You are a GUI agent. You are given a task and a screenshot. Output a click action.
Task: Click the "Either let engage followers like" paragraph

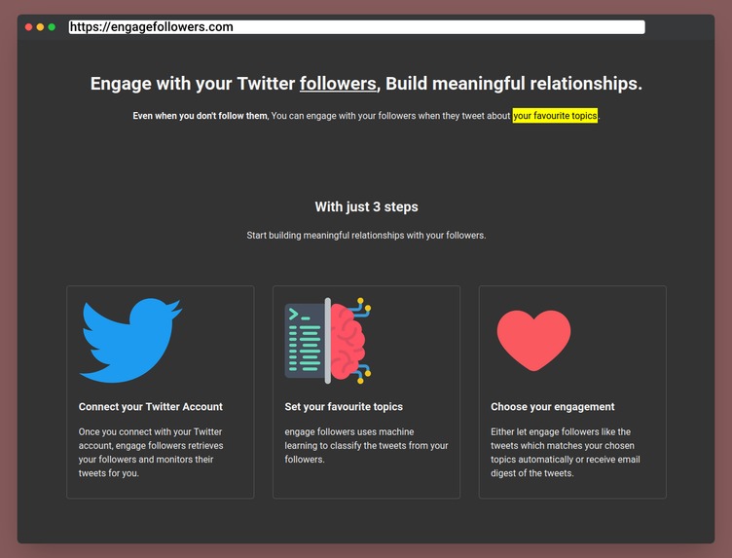click(565, 453)
